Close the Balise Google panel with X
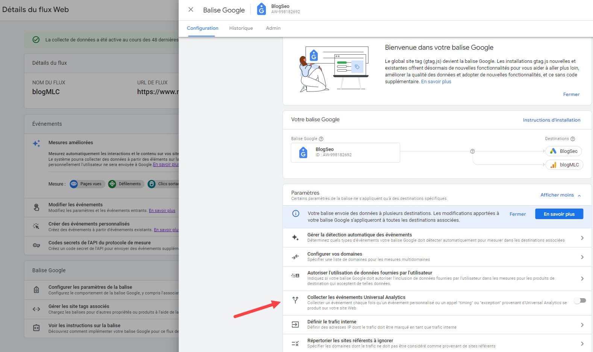 191,10
